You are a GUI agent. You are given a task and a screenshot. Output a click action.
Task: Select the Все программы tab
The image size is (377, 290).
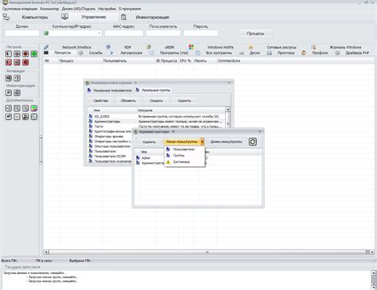tap(219, 52)
